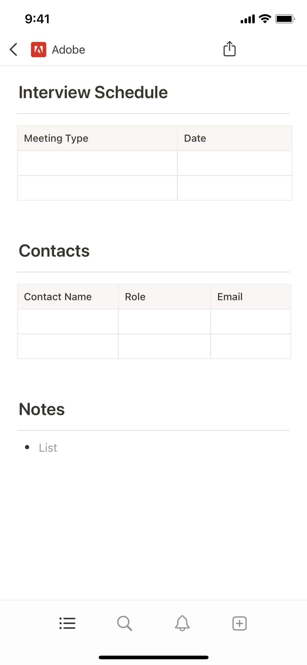Open the share sheet icon
Image resolution: width=307 pixels, height=665 pixels.
click(x=229, y=49)
